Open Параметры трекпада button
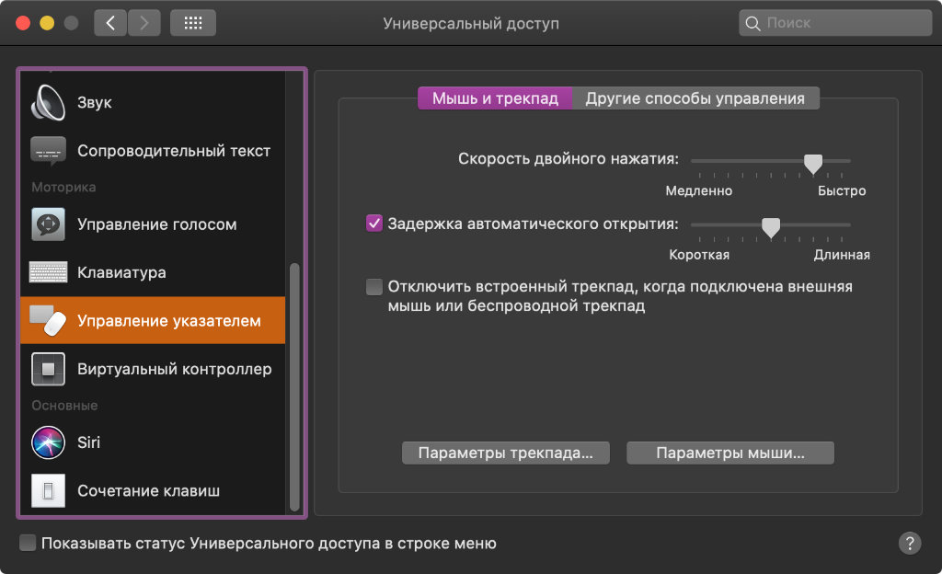The image size is (942, 574). click(x=505, y=453)
